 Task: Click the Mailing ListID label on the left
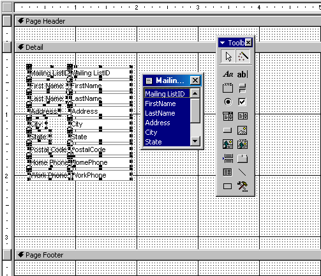coord(49,73)
